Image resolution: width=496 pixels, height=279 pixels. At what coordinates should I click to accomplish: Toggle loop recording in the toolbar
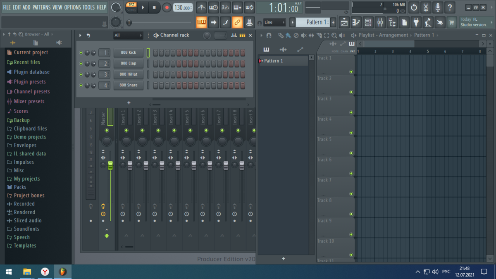click(249, 7)
